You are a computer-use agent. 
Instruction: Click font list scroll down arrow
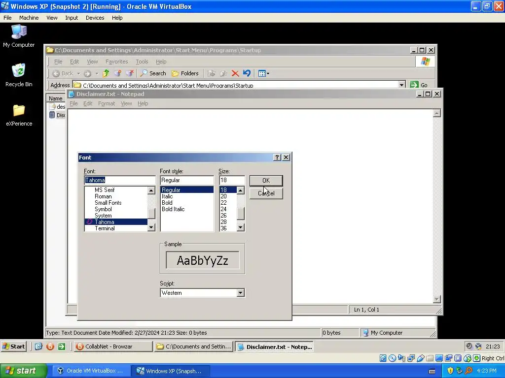point(151,227)
